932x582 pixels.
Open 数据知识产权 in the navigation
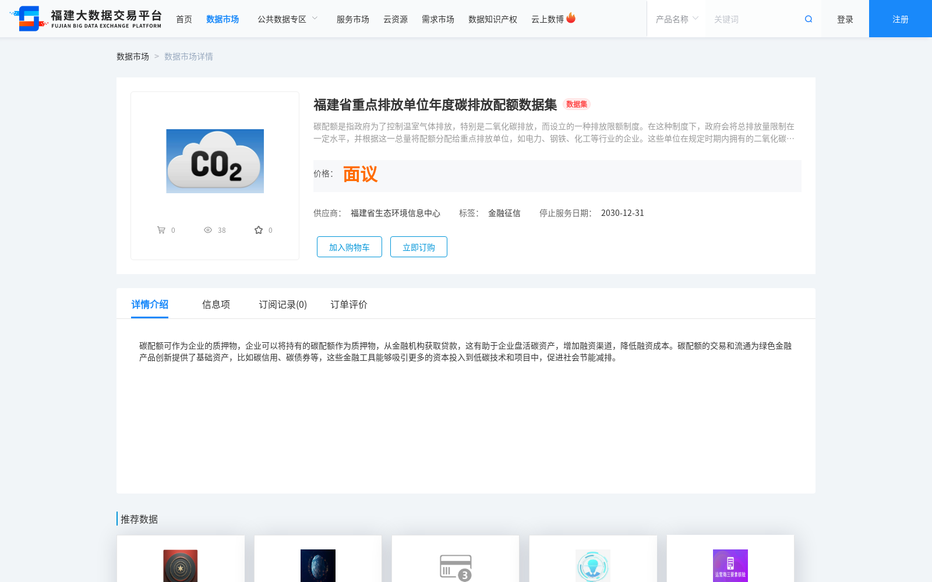(493, 19)
